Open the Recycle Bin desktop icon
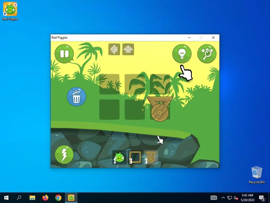Viewport: 270px width, 203px height. pos(257,175)
